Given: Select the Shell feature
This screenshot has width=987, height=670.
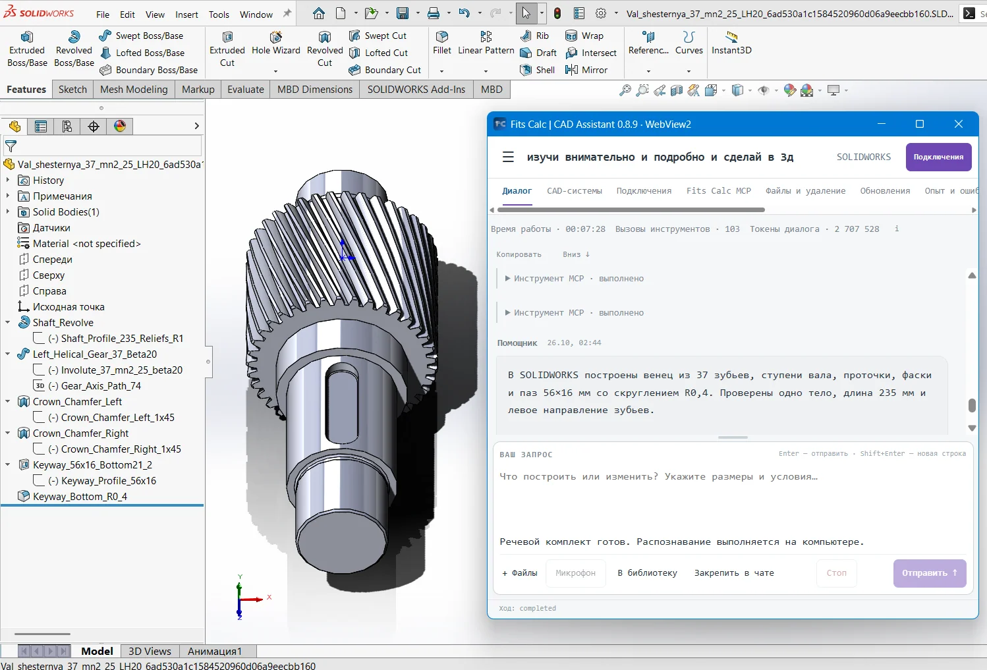Looking at the screenshot, I should [x=538, y=70].
